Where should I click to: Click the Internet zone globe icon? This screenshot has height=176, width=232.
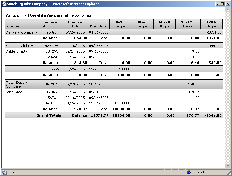point(189,172)
